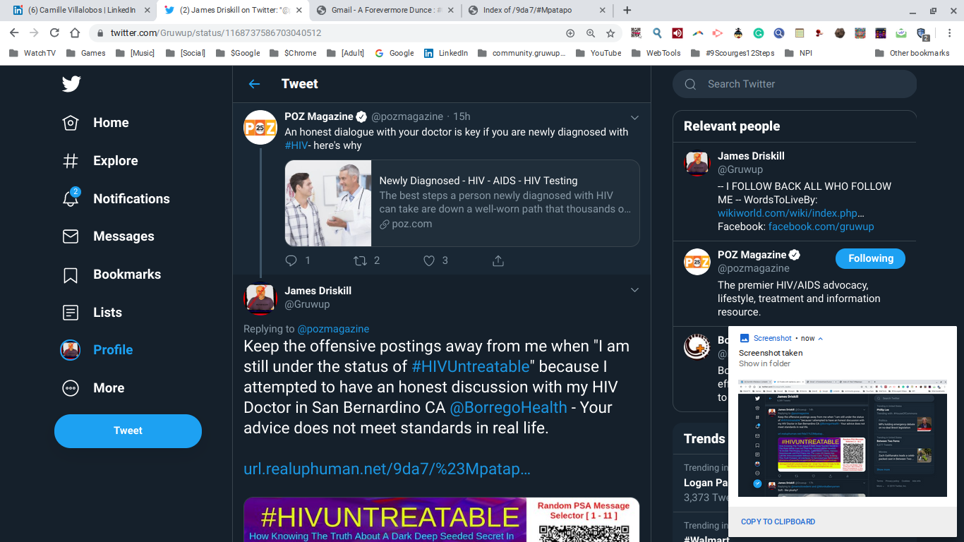Share the POZ Magazine tweet
The height and width of the screenshot is (542, 964).
(x=498, y=260)
